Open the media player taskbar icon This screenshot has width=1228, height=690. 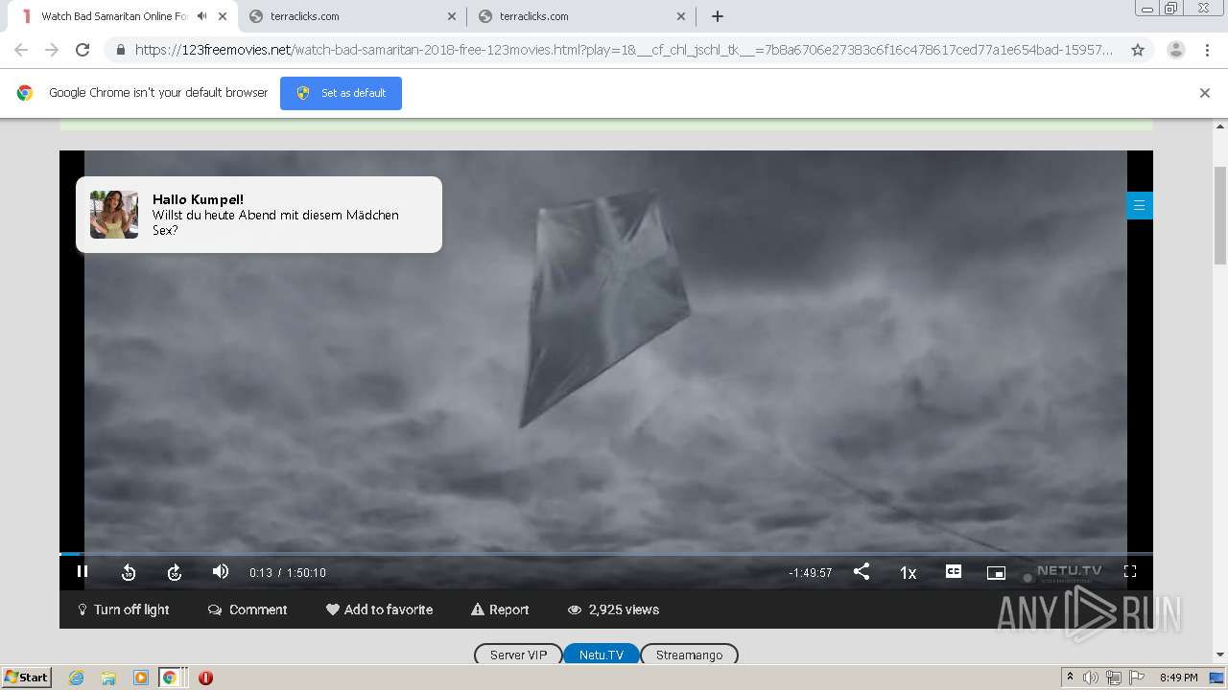[x=140, y=678]
